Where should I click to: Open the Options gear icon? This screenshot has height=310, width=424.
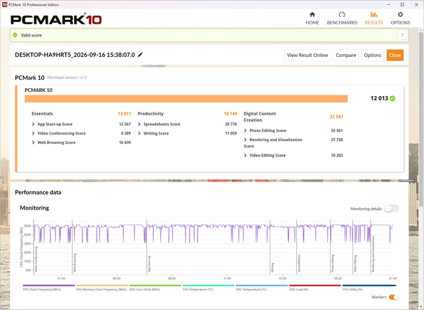[400, 15]
